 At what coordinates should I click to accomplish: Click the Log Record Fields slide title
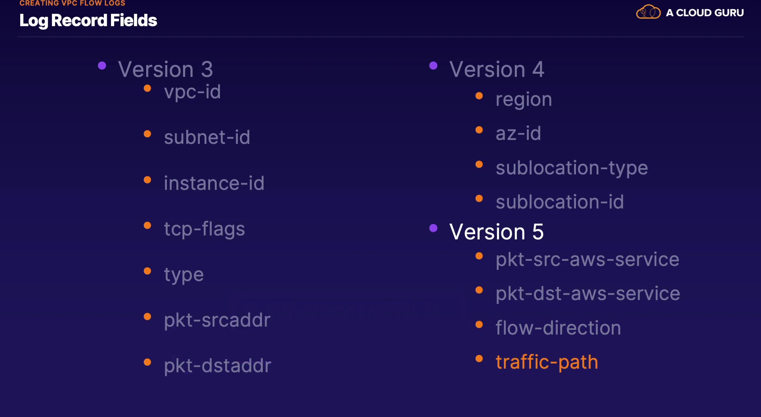(x=88, y=21)
